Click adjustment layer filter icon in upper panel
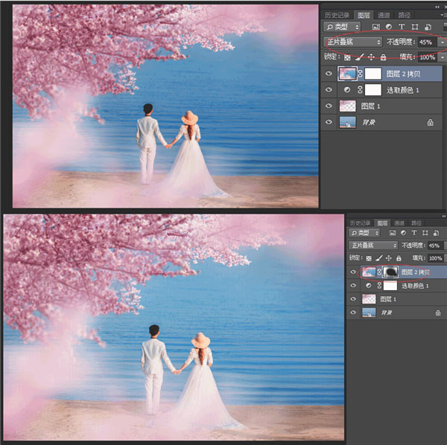The width and height of the screenshot is (447, 445). pos(389,27)
